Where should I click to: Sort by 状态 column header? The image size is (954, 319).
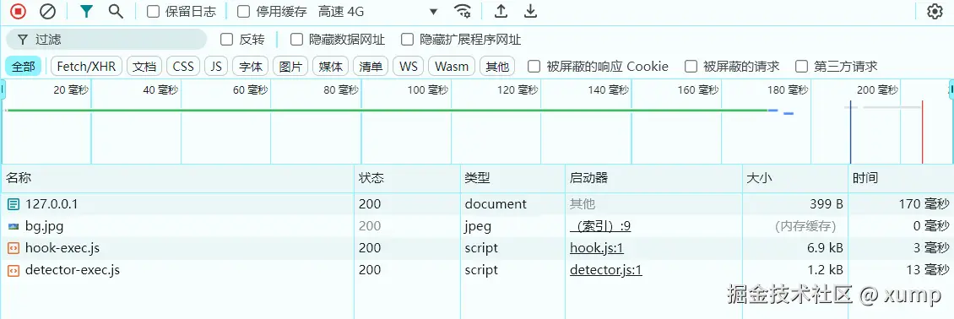tap(407, 178)
